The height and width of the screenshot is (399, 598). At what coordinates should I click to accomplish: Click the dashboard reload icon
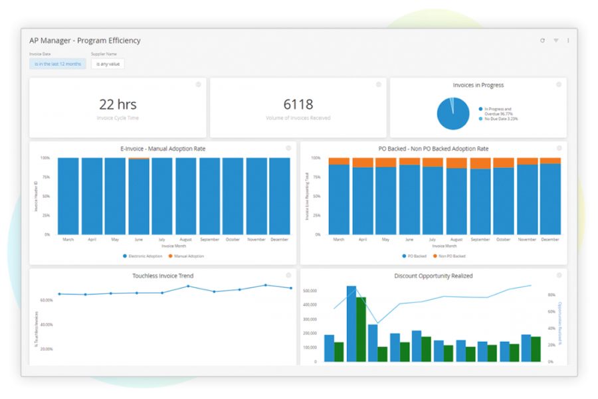coord(542,40)
